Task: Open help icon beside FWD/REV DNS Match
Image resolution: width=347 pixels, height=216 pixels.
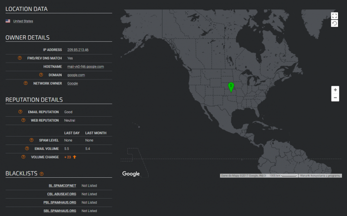Action: point(20,58)
